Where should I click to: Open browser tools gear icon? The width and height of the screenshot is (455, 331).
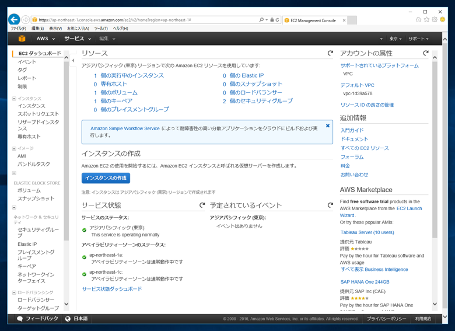[x=435, y=19]
